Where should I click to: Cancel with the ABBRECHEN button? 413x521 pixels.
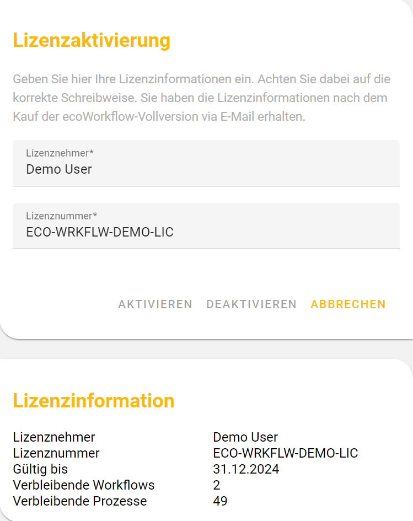348,304
